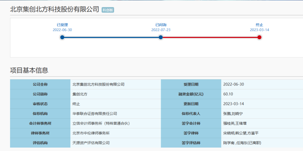Click the 已问询 stage label
This screenshot has height=151, width=303.
(x=161, y=25)
